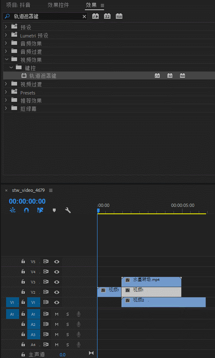Filter by 32-bit color effects icon
This screenshot has height=358, width=215.
(x=107, y=16)
